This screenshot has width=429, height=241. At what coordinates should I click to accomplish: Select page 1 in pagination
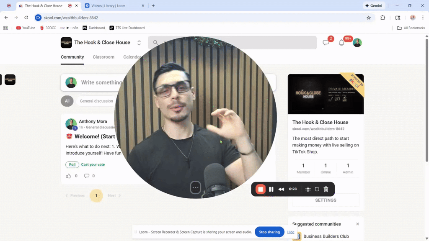pyautogui.click(x=96, y=196)
